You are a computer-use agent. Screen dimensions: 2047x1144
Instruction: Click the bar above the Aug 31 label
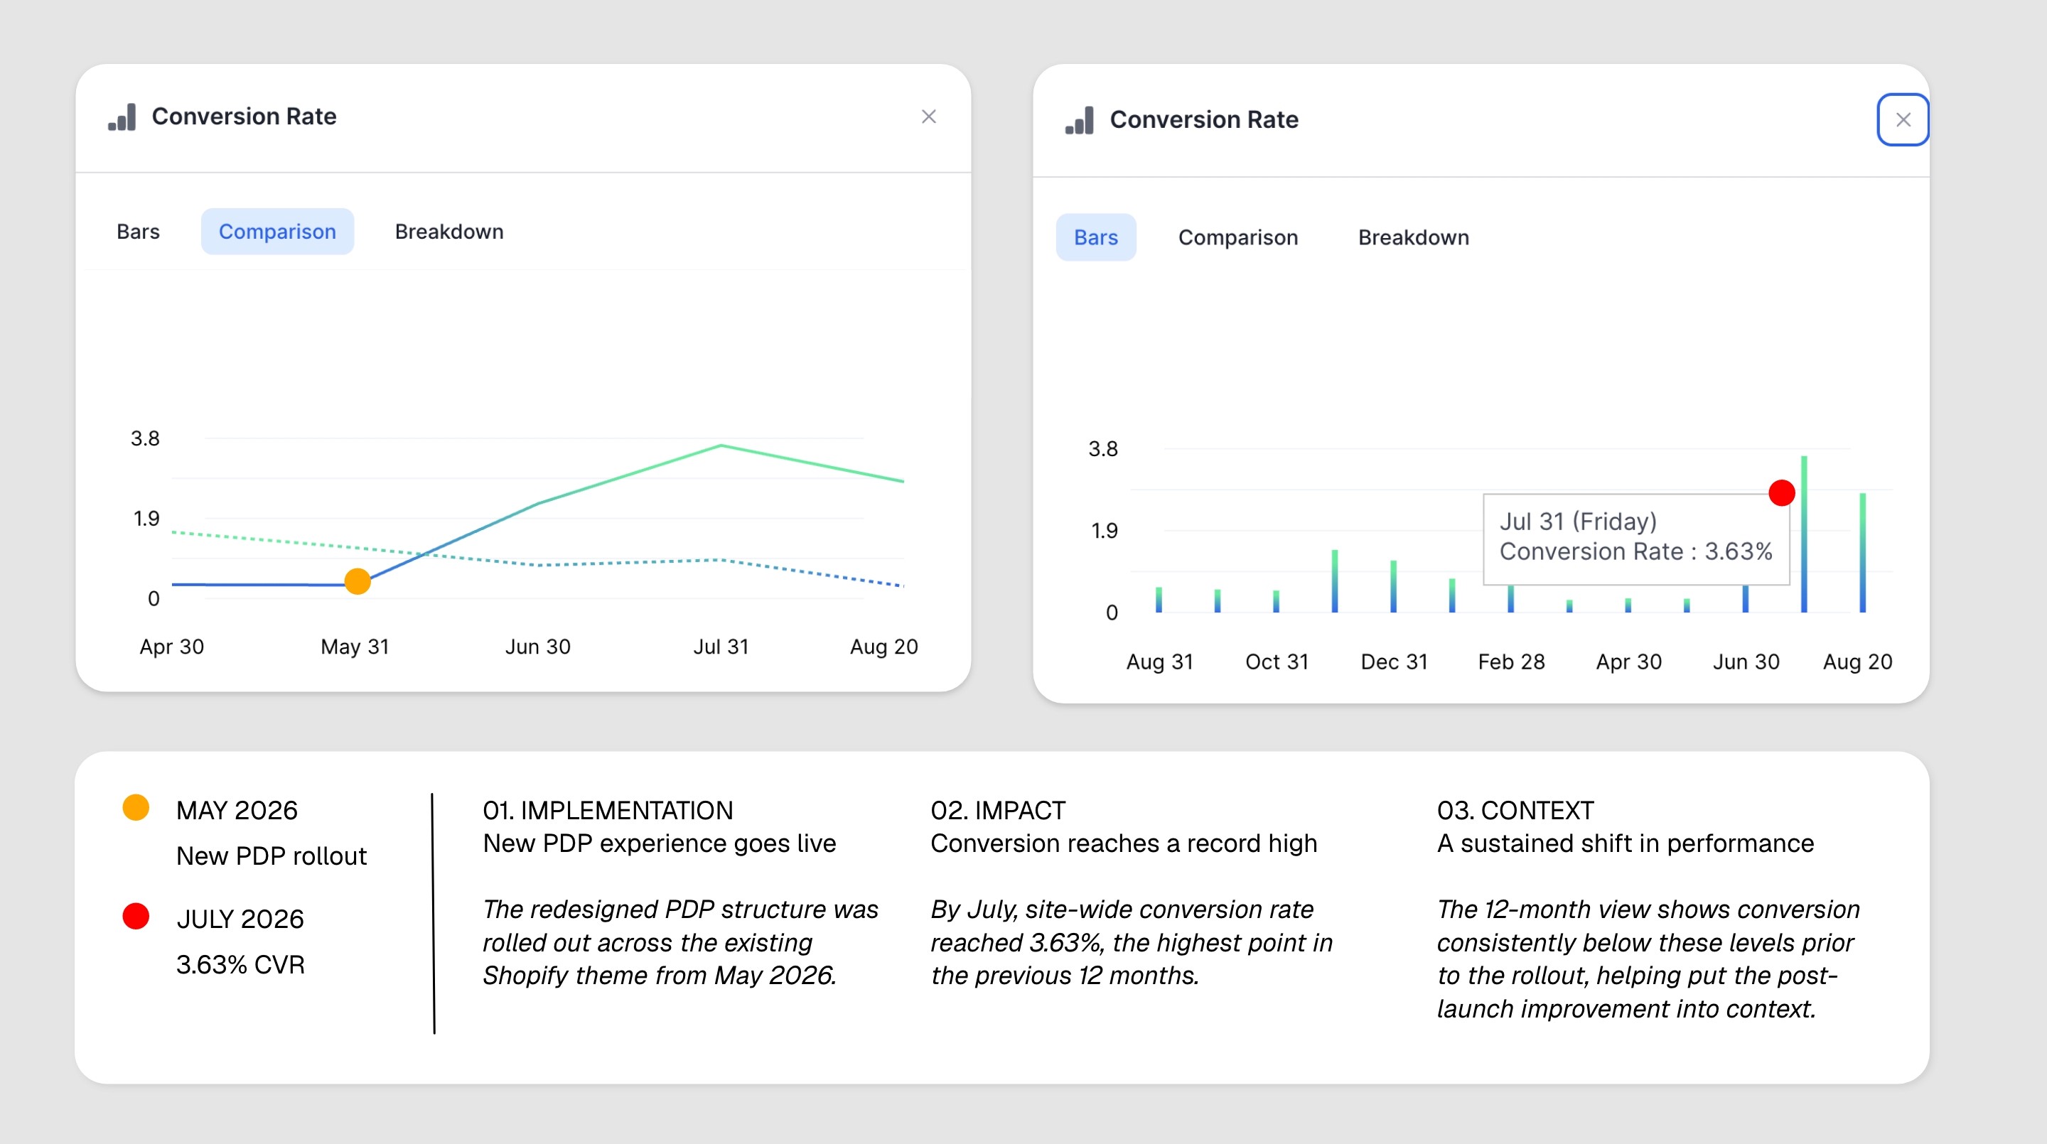coord(1159,600)
